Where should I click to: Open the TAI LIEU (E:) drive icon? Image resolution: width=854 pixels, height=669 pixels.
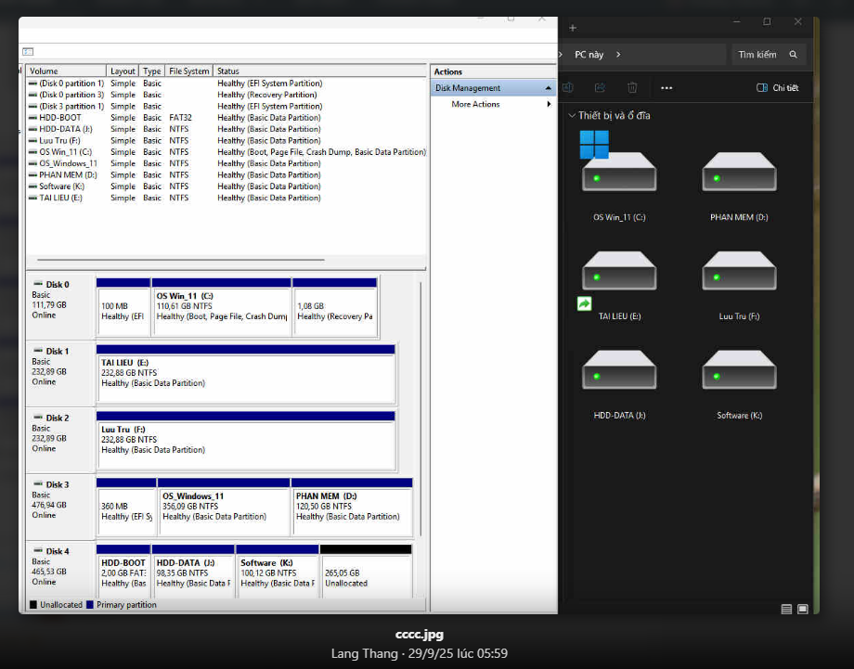tap(619, 271)
